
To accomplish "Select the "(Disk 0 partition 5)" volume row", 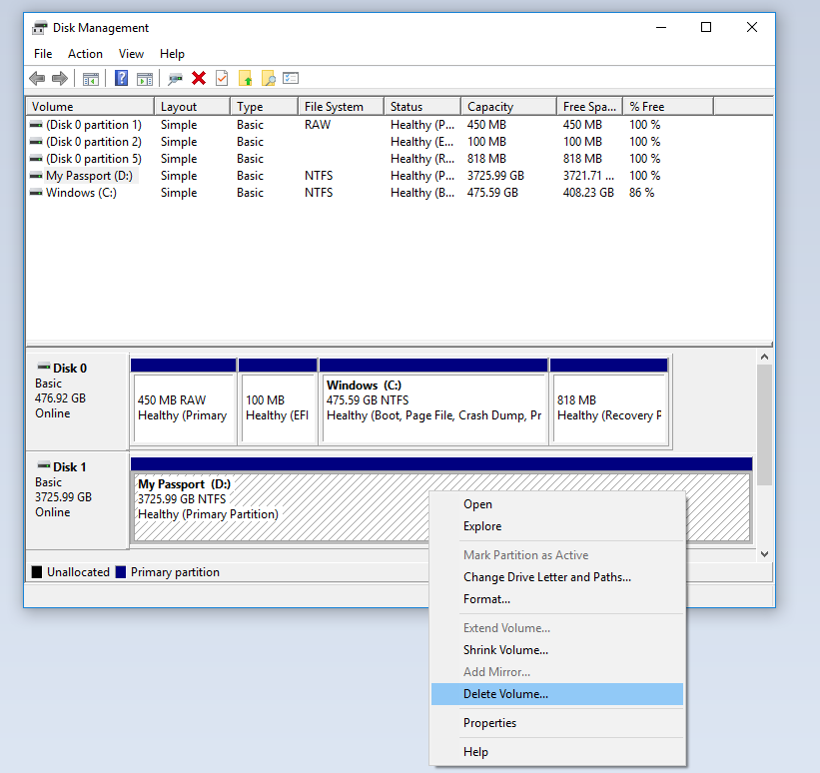I will (x=94, y=159).
